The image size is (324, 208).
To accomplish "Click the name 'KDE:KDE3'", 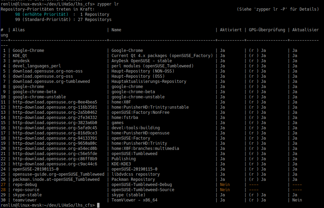I will pos(121,164).
